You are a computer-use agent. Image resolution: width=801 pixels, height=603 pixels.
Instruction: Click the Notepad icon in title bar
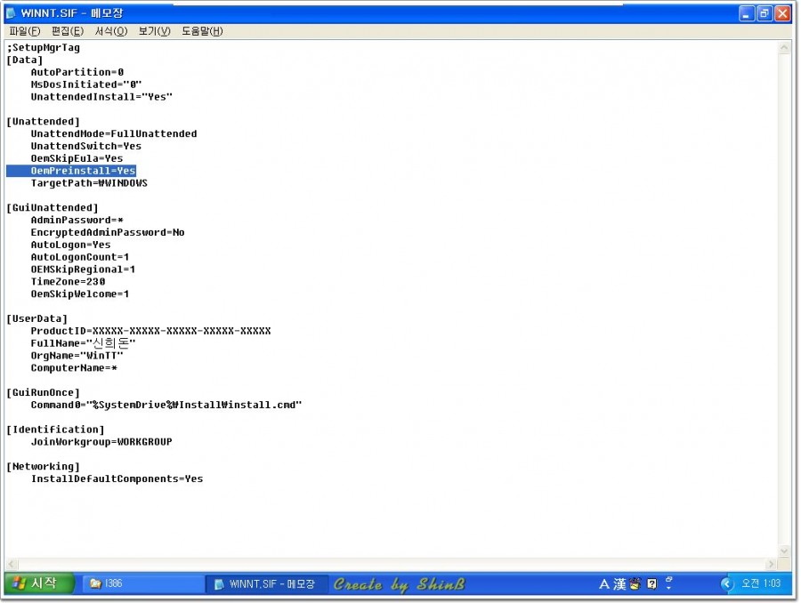[x=11, y=12]
